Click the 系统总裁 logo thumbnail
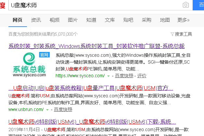The height and width of the screenshot is (136, 204). pos(29,65)
